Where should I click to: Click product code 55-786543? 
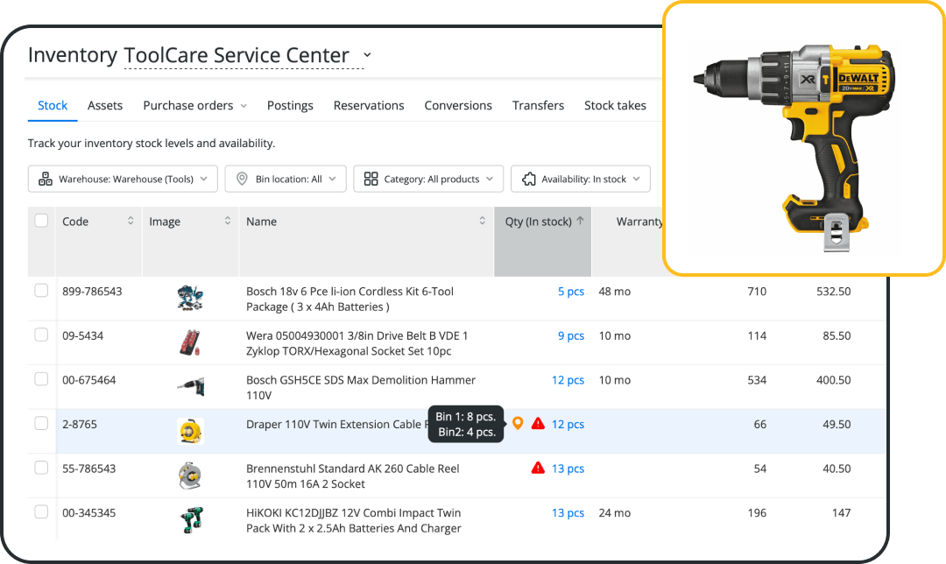click(x=88, y=469)
